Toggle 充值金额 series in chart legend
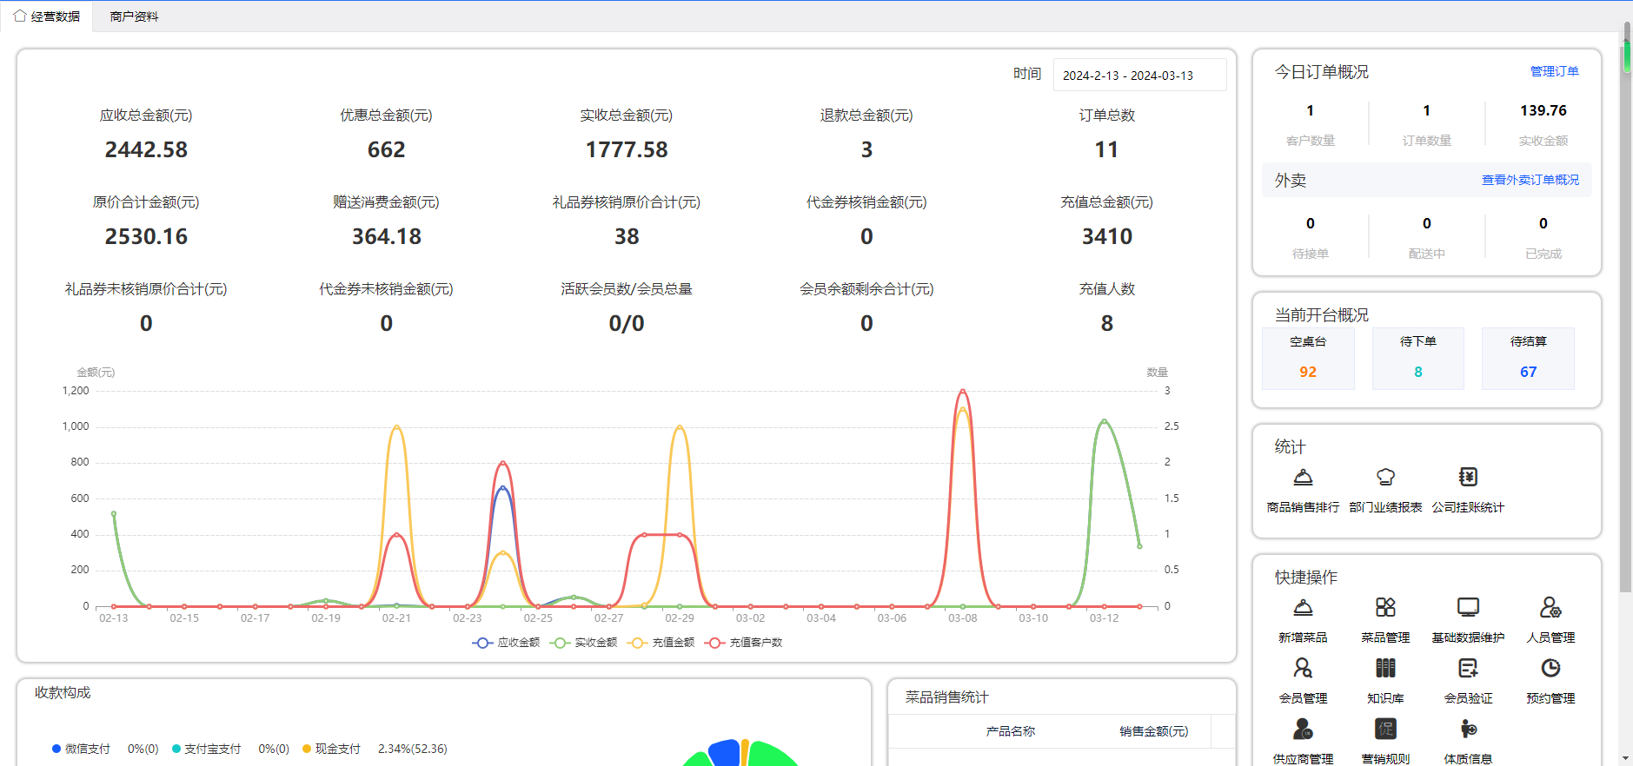Screen dimensions: 1633x766 [661, 643]
